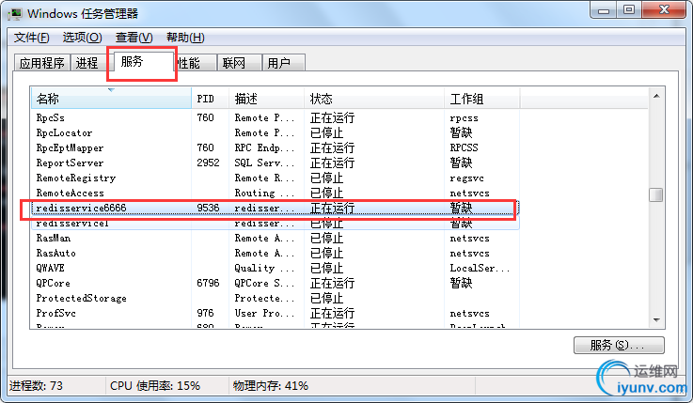Image resolution: width=693 pixels, height=403 pixels.
Task: Select the RpcLocator service row
Action: tap(275, 132)
